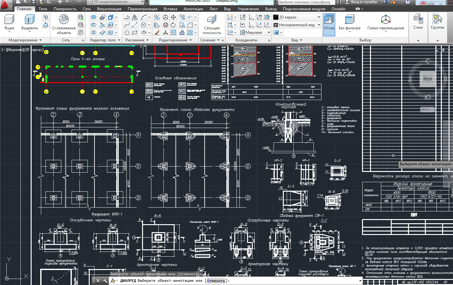Click the Сеть panel dialog launcher arrow
The image size is (453, 285).
83,40
